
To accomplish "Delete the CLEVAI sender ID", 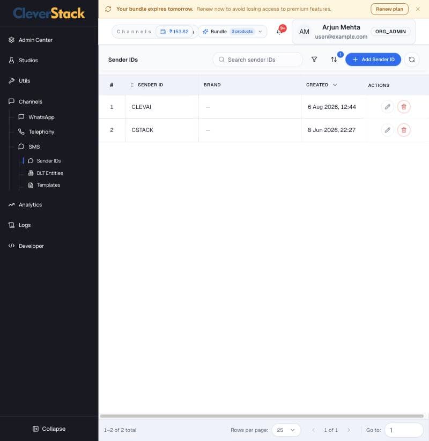I will click(404, 107).
